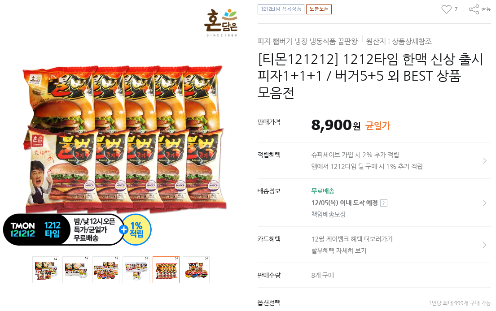
Task: Click the TMON 121212 타임 banner badge
Action: point(63,229)
